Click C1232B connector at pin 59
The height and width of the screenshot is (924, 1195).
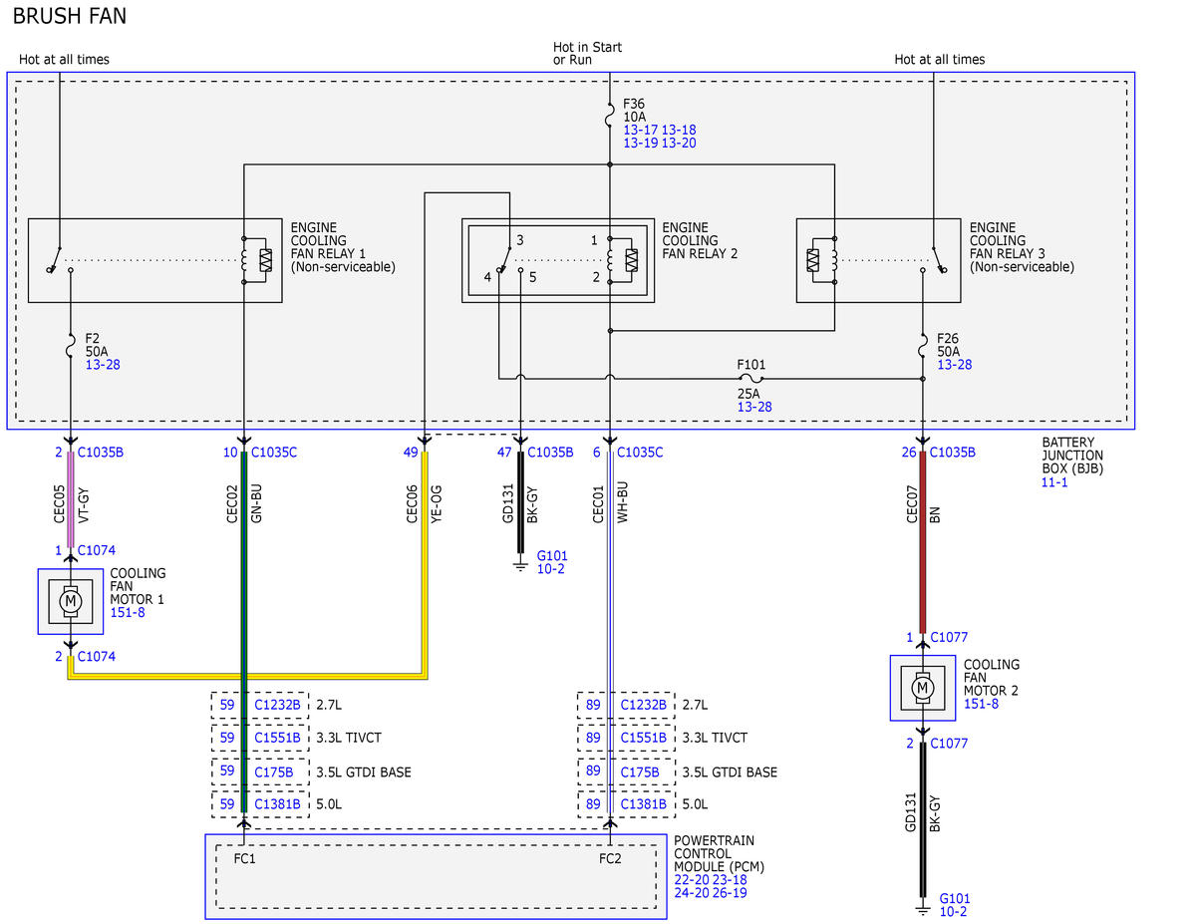click(277, 705)
